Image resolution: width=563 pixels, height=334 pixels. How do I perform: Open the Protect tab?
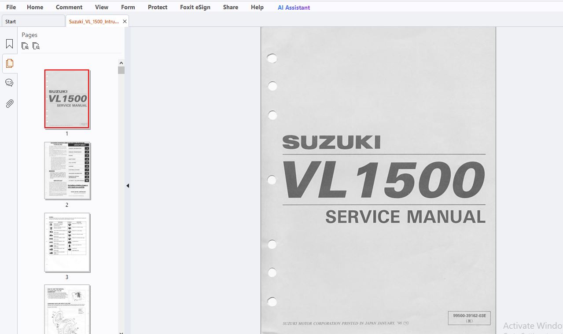pyautogui.click(x=158, y=7)
